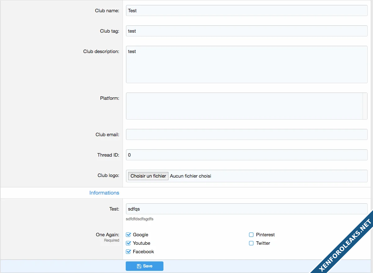Focus the Club tag text field
The height and width of the screenshot is (273, 373).
[x=246, y=31]
